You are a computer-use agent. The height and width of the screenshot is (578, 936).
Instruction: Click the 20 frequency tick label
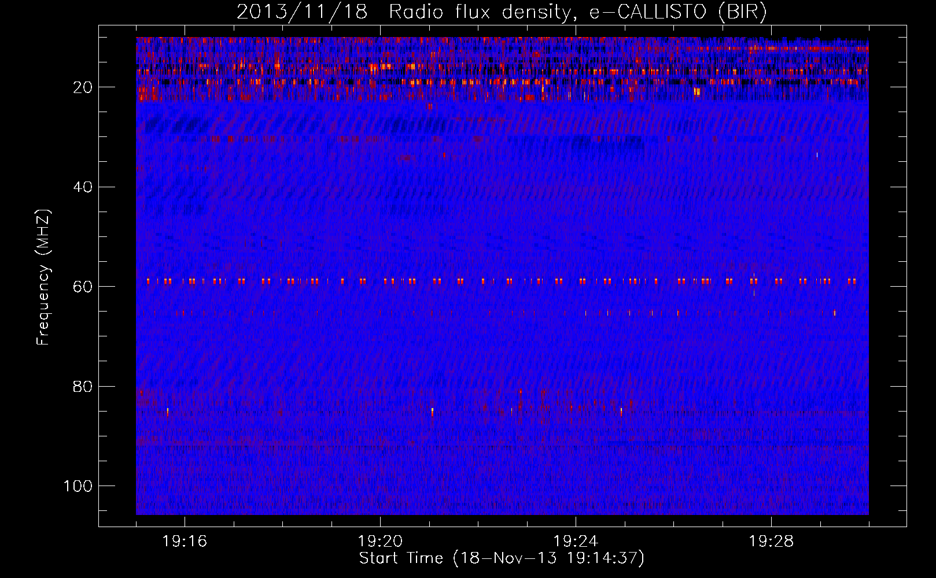click(x=83, y=87)
